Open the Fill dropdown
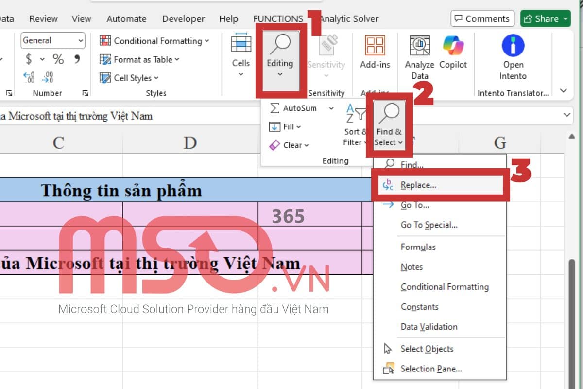583x389 pixels. (285, 127)
